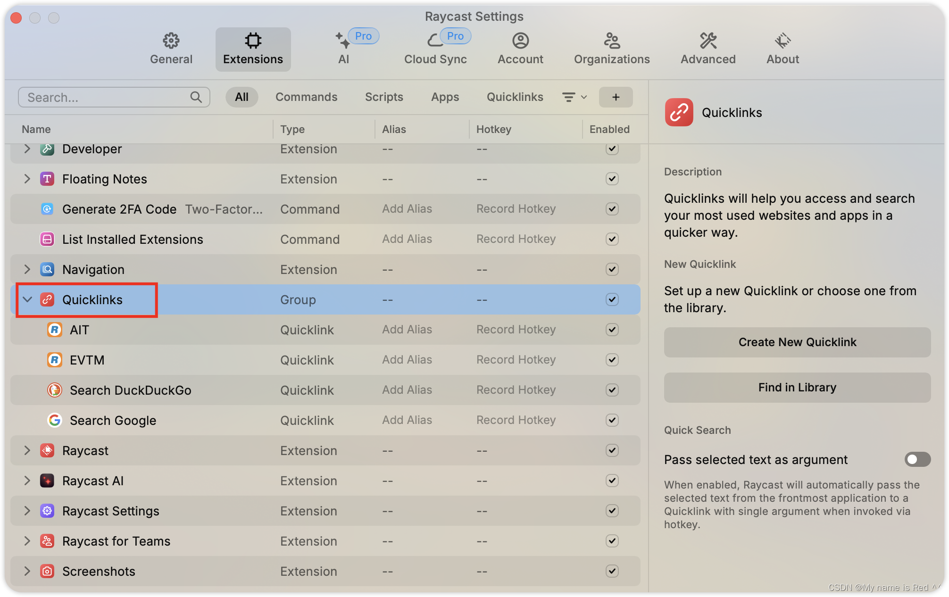Image resolution: width=949 pixels, height=597 pixels.
Task: Click Create New Quicklink button
Action: click(x=797, y=342)
